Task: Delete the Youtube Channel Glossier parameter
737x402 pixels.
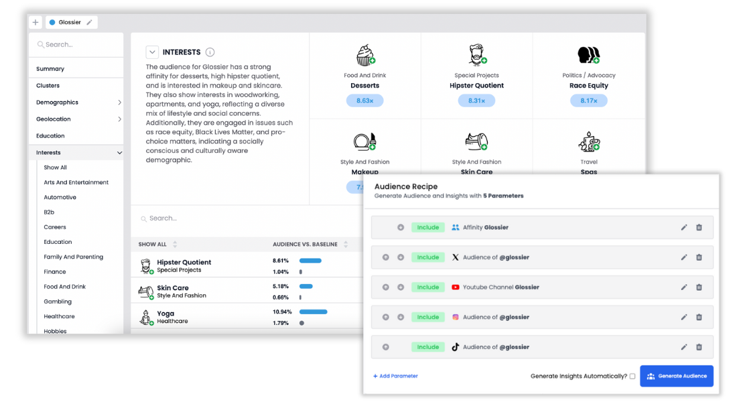Action: click(699, 287)
